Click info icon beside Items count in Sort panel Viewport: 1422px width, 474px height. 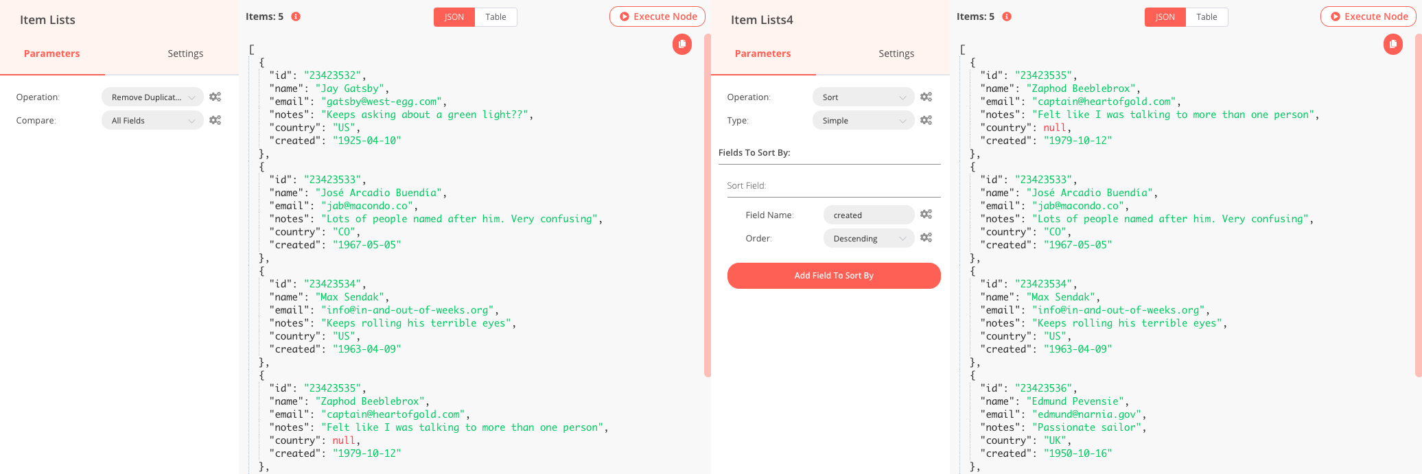coord(1007,16)
